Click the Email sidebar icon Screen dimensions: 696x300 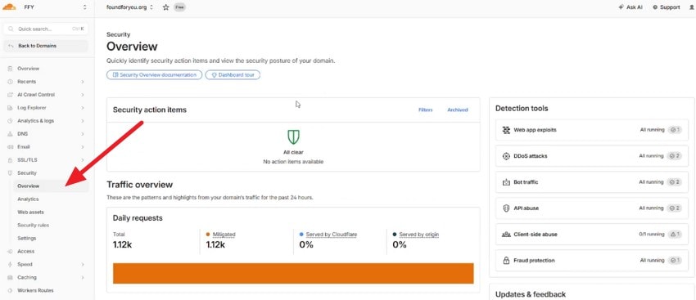(x=10, y=146)
